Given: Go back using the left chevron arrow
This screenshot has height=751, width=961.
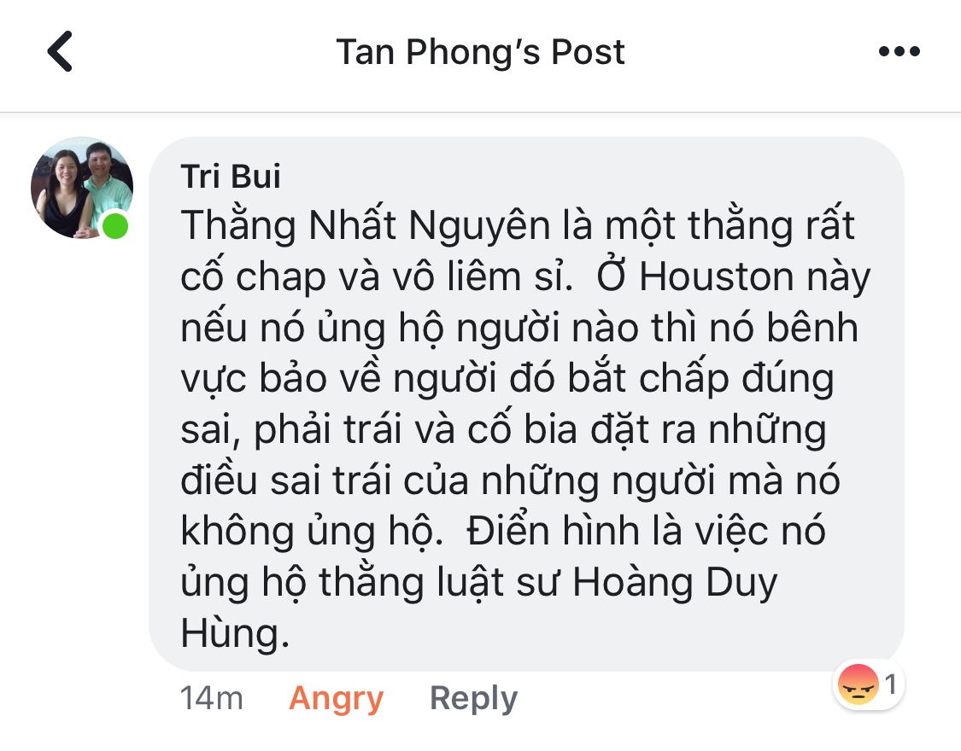Looking at the screenshot, I should (60, 51).
